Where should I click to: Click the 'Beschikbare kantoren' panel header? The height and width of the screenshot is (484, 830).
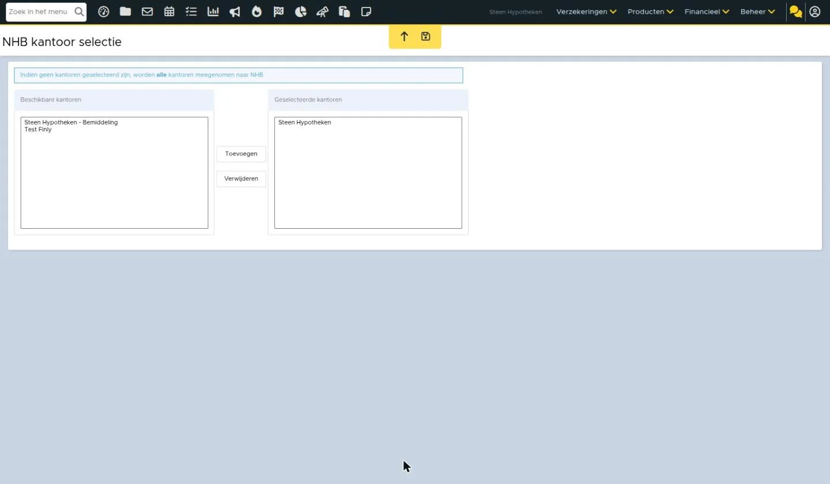(114, 100)
